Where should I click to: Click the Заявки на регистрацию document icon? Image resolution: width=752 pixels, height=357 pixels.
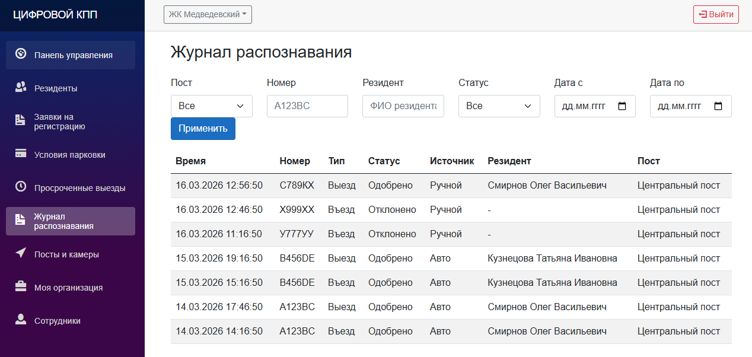(21, 120)
